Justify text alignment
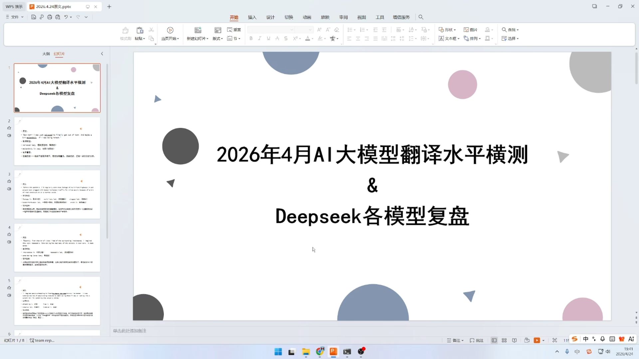The height and width of the screenshot is (359, 639). point(375,39)
